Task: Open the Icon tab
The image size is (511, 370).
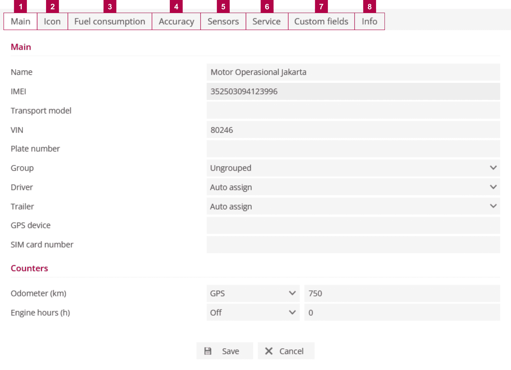Action: 52,22
